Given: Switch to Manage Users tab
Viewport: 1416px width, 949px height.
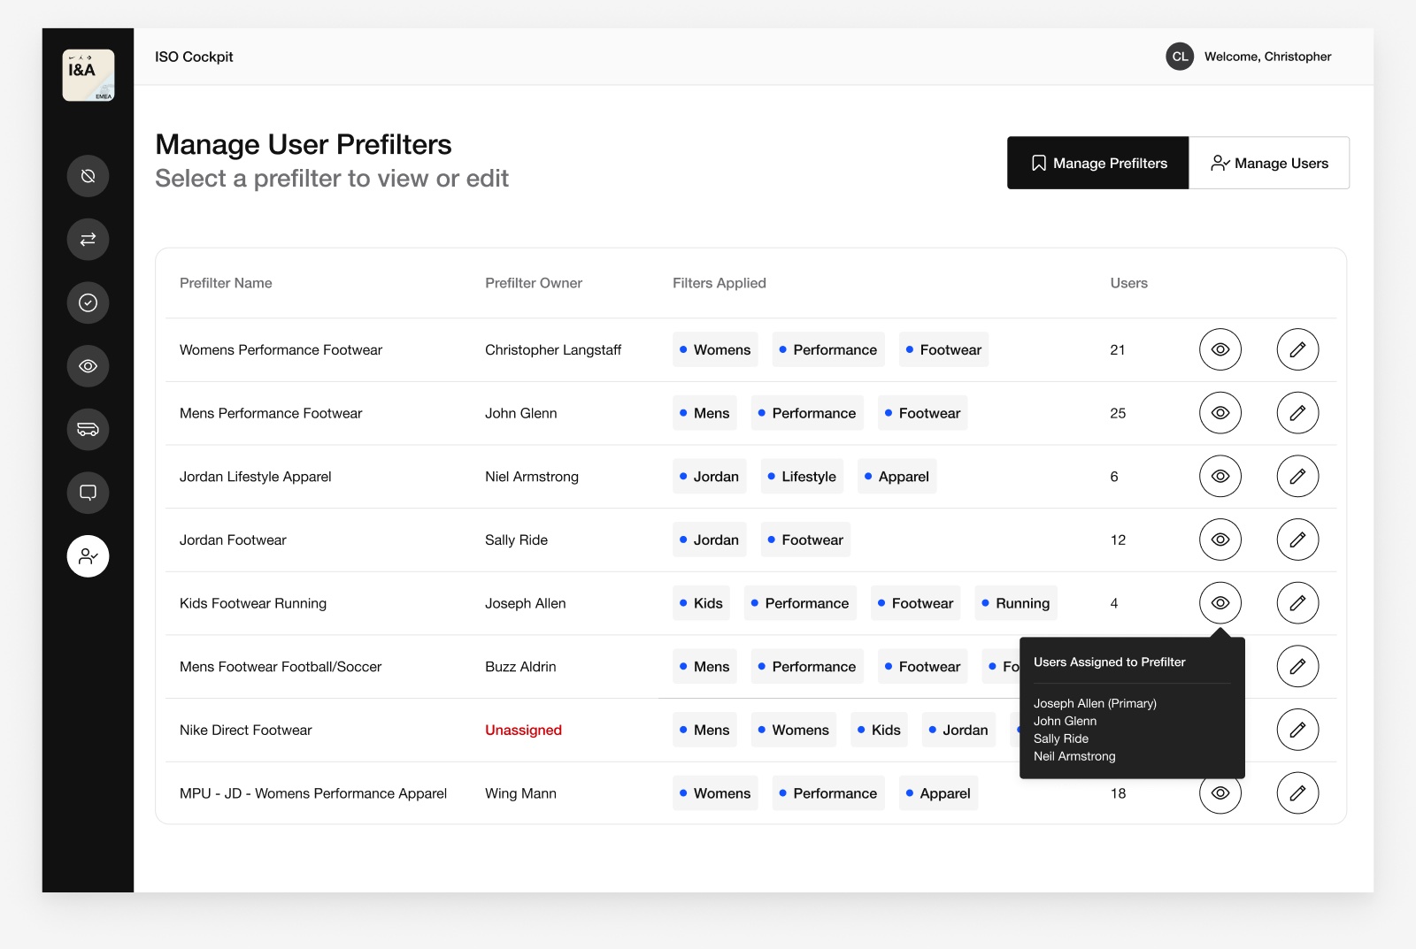Looking at the screenshot, I should click(x=1269, y=163).
